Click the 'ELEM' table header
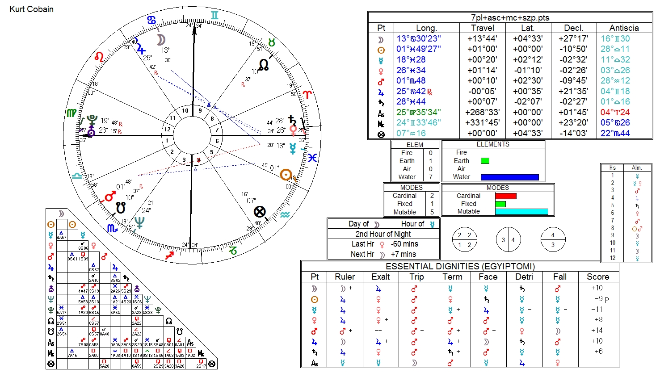 (x=415, y=145)
